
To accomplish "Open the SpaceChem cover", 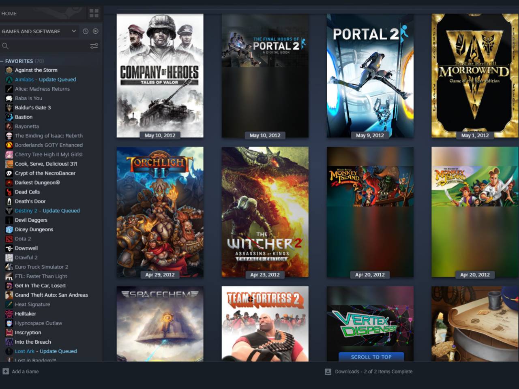I will click(x=160, y=324).
